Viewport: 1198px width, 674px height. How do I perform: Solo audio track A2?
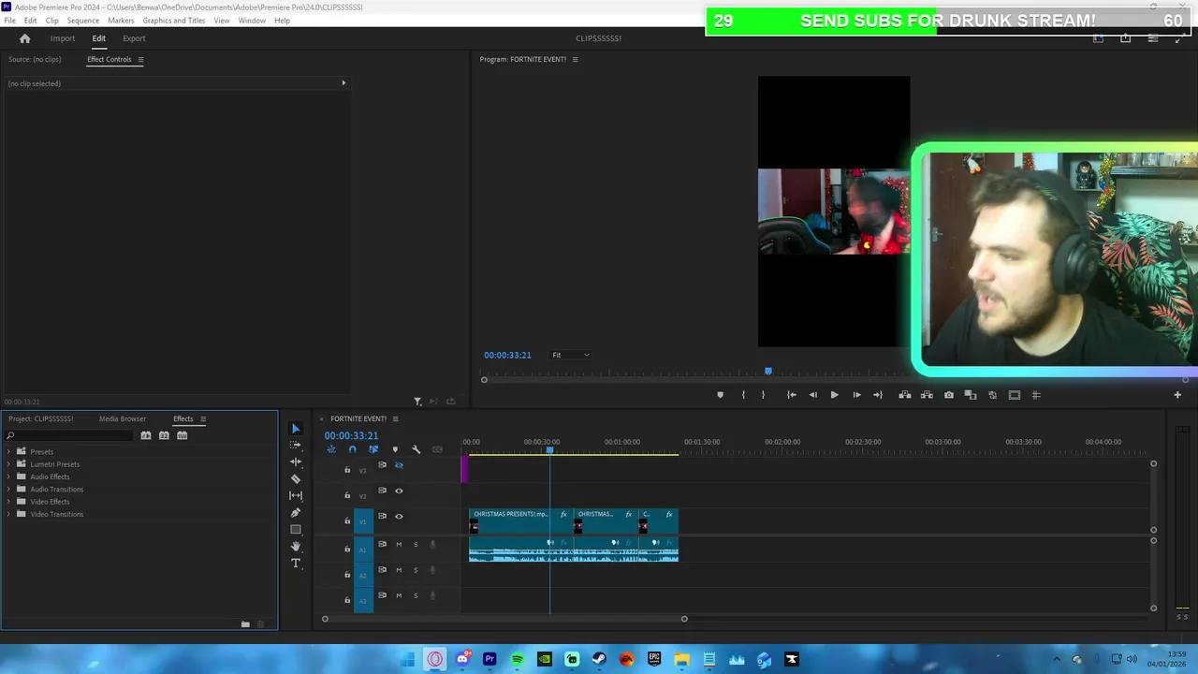[416, 569]
